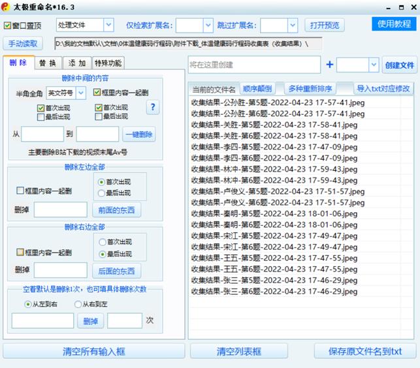The image size is (420, 368).
Task: Select file 收集结果-卢俊义-第5题-2022-04-23 17-51-57.jpeg
Action: (x=278, y=191)
